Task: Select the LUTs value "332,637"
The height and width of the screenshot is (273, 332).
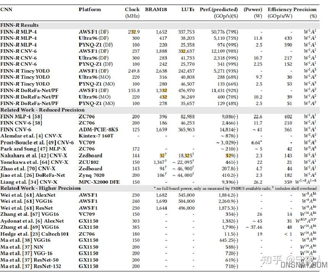Action: tap(186, 51)
